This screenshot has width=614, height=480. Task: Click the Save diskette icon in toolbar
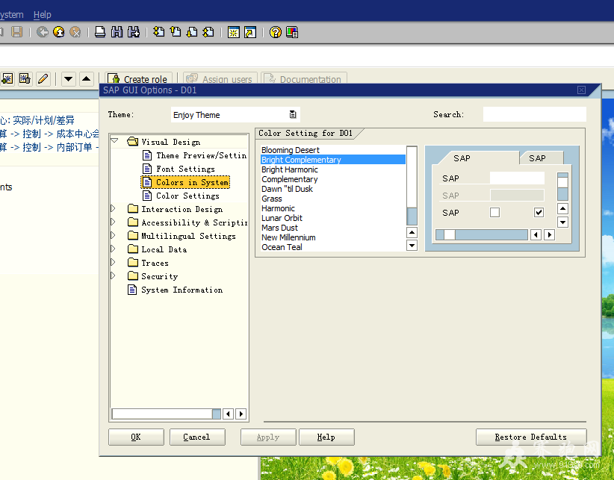coord(17,31)
